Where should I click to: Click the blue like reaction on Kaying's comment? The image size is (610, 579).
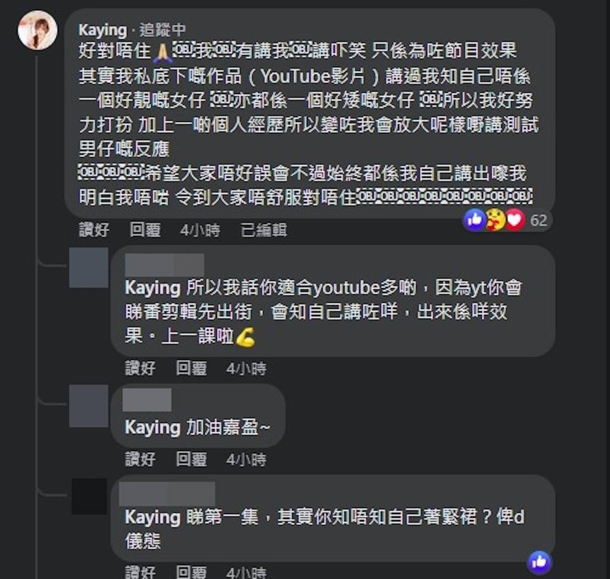[475, 220]
